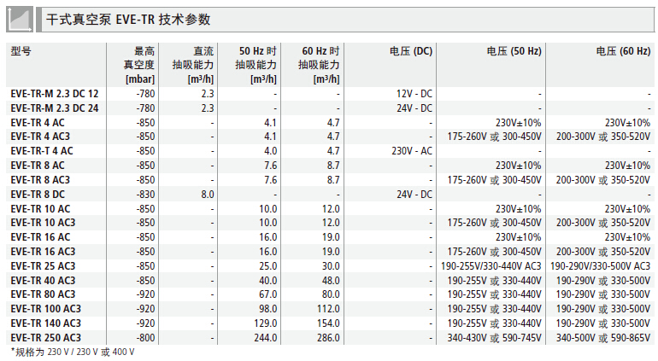658x361 pixels.
Task: Select the 230V - AC voltage cell
Action: click(x=412, y=151)
